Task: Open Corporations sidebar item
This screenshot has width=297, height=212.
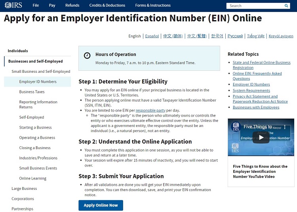Action: tap(23, 199)
